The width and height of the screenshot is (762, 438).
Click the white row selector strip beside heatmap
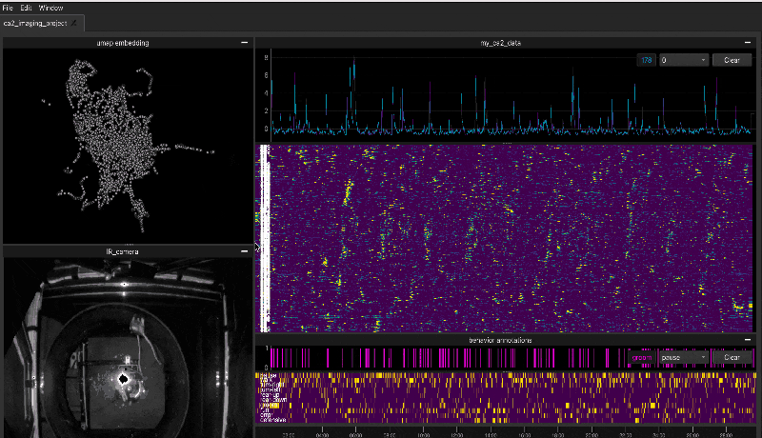pyautogui.click(x=265, y=238)
